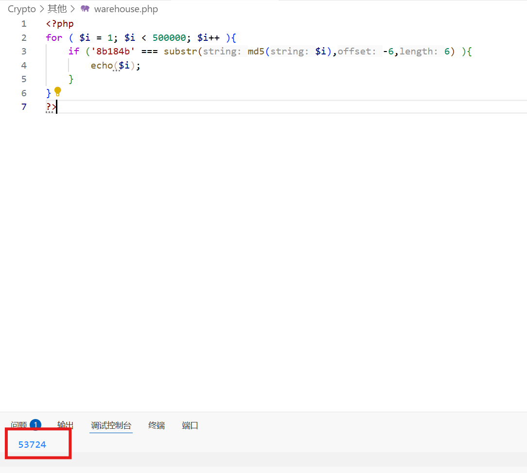
Task: Click the number 500000 in the loop
Action: (x=169, y=37)
